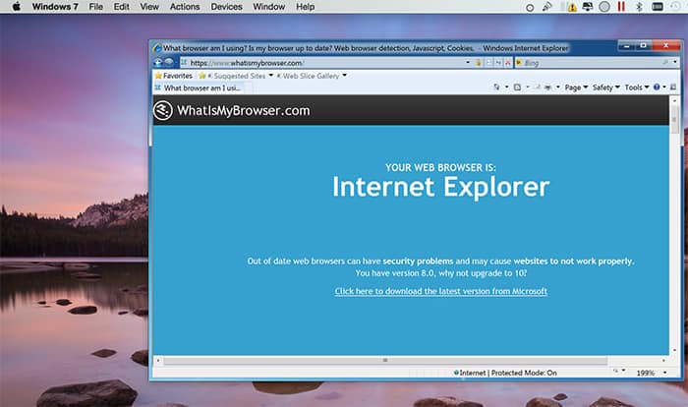Click the Home icon in the command bar

[x=496, y=87]
